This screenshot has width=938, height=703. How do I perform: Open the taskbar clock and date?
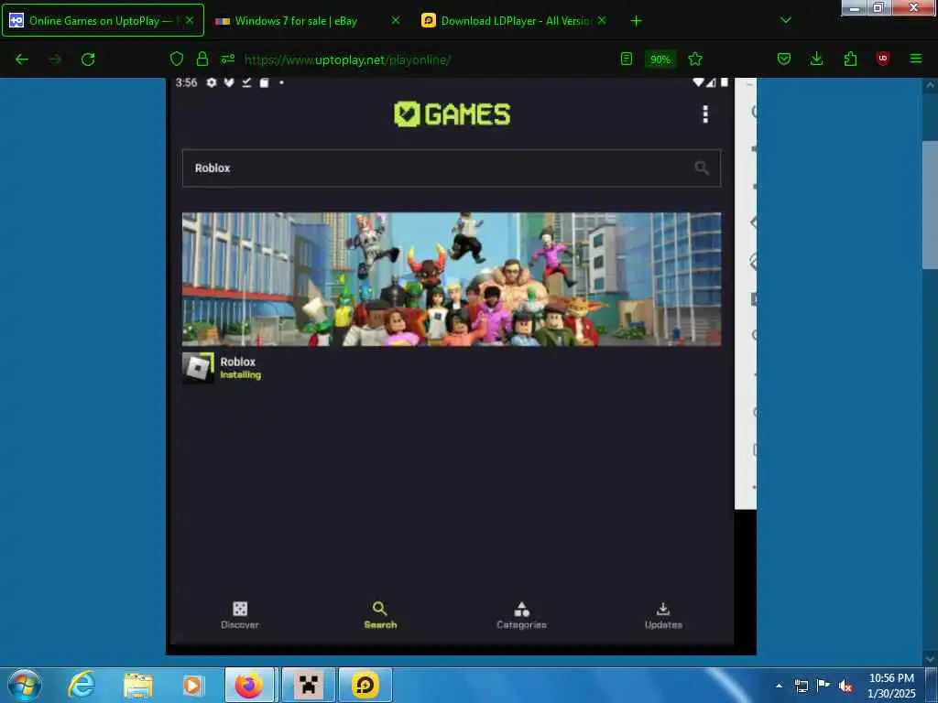point(891,686)
